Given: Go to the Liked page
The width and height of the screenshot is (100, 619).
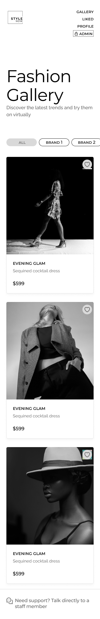Looking at the screenshot, I should [88, 19].
